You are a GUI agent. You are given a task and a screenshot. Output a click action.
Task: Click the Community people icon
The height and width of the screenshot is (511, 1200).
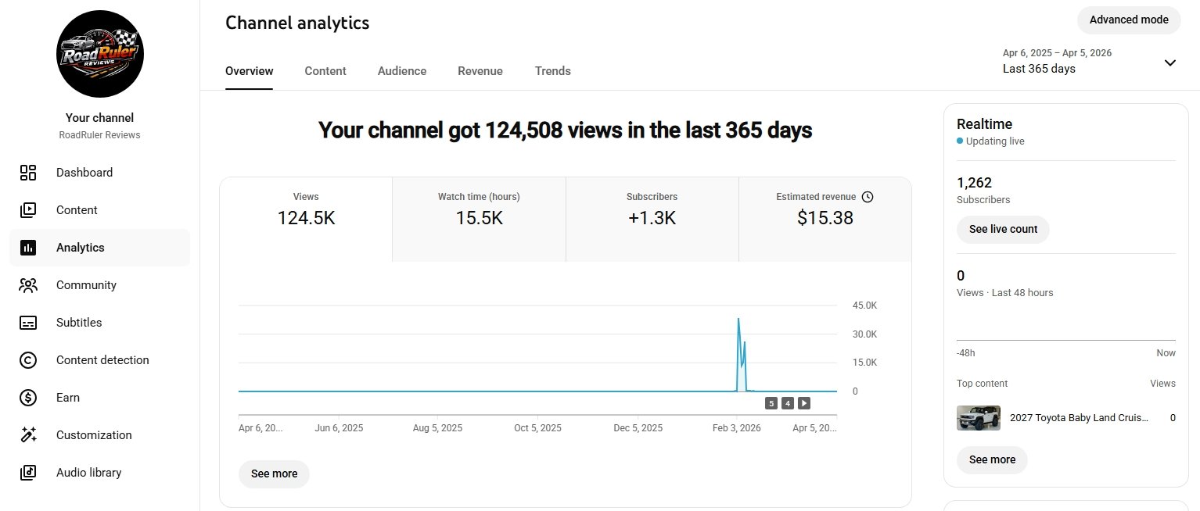pyautogui.click(x=28, y=285)
